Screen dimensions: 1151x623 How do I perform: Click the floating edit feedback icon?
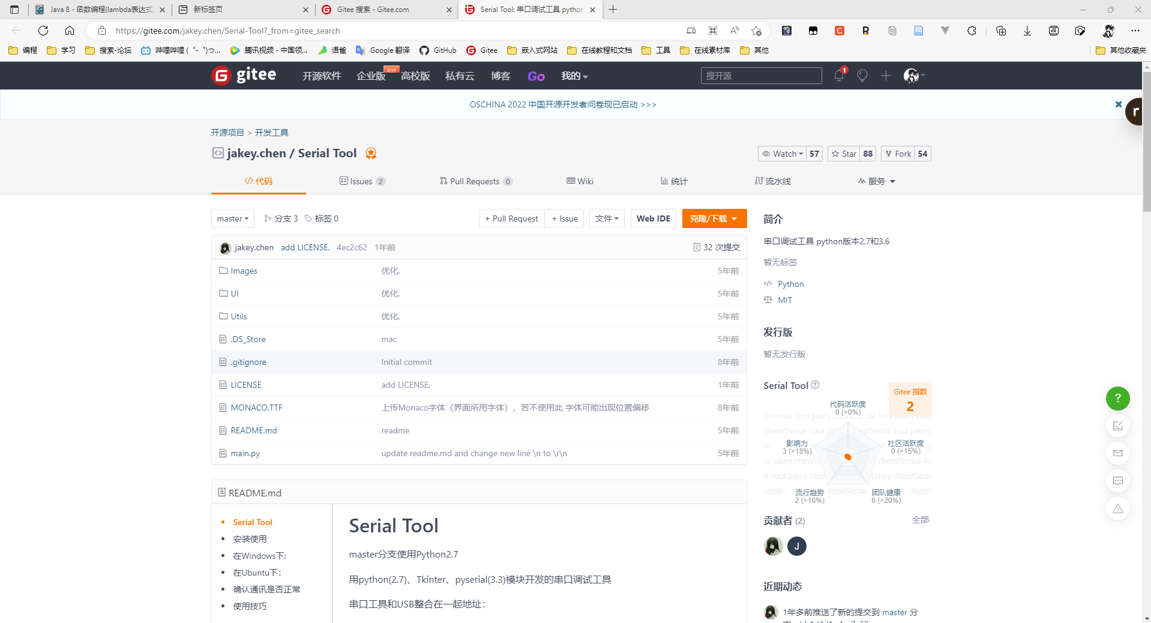1117,426
